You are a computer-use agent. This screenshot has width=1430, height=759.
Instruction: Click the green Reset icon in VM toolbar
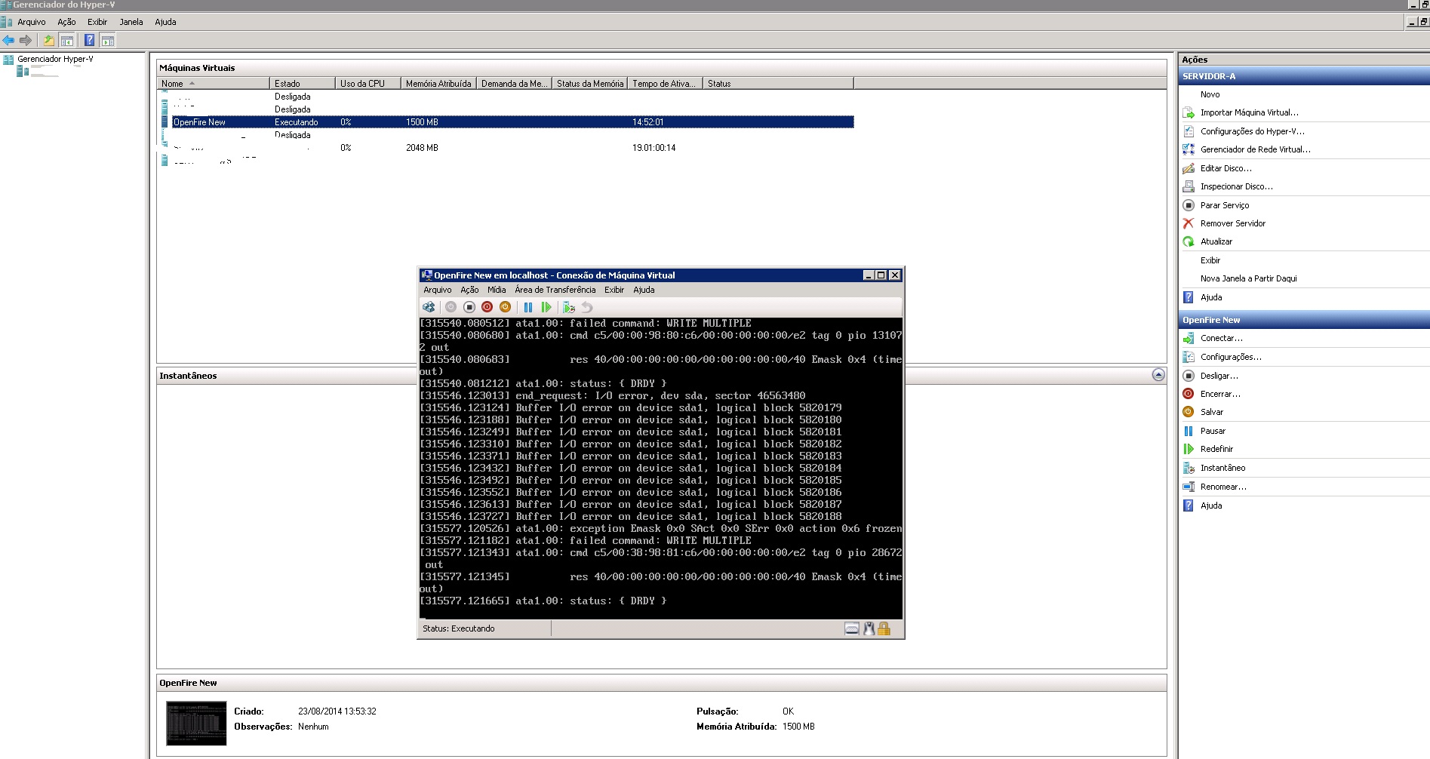pos(546,307)
